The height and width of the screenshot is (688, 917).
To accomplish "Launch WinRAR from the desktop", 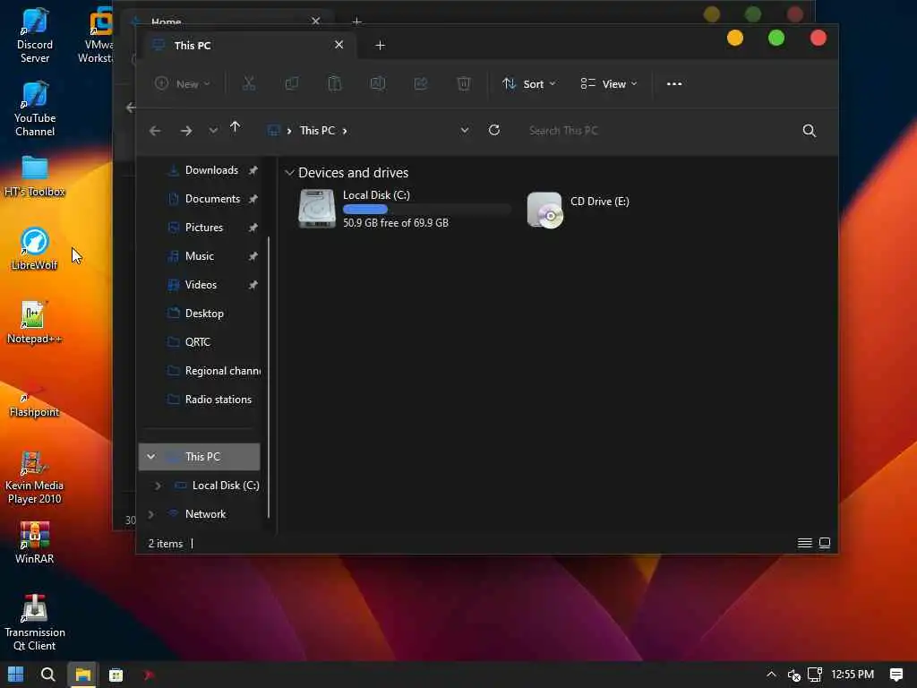I will 35,543.
